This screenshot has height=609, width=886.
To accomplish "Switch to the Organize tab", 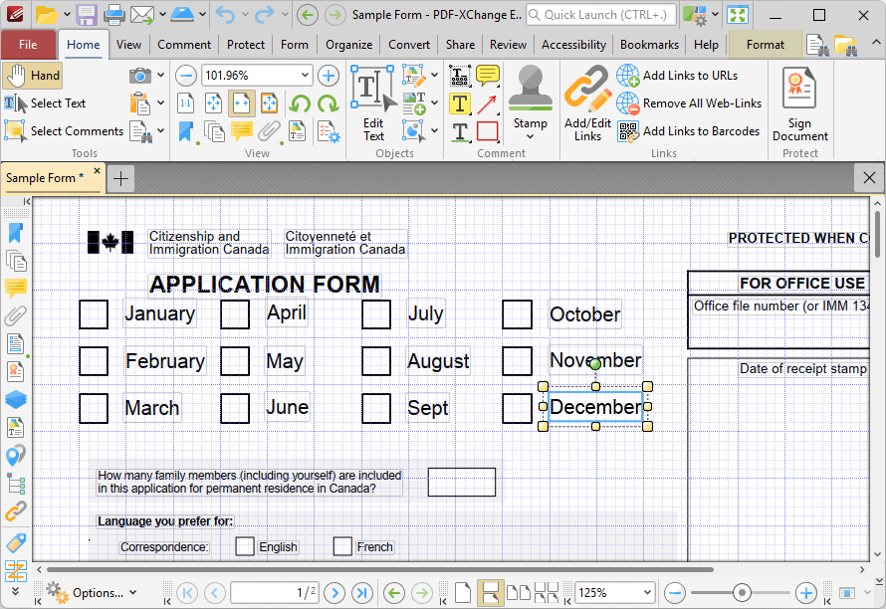I will pos(349,45).
